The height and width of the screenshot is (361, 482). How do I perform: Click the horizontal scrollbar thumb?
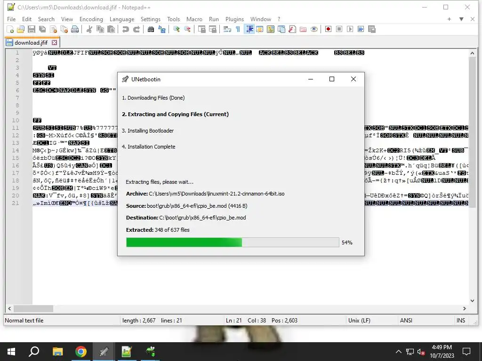33,308
